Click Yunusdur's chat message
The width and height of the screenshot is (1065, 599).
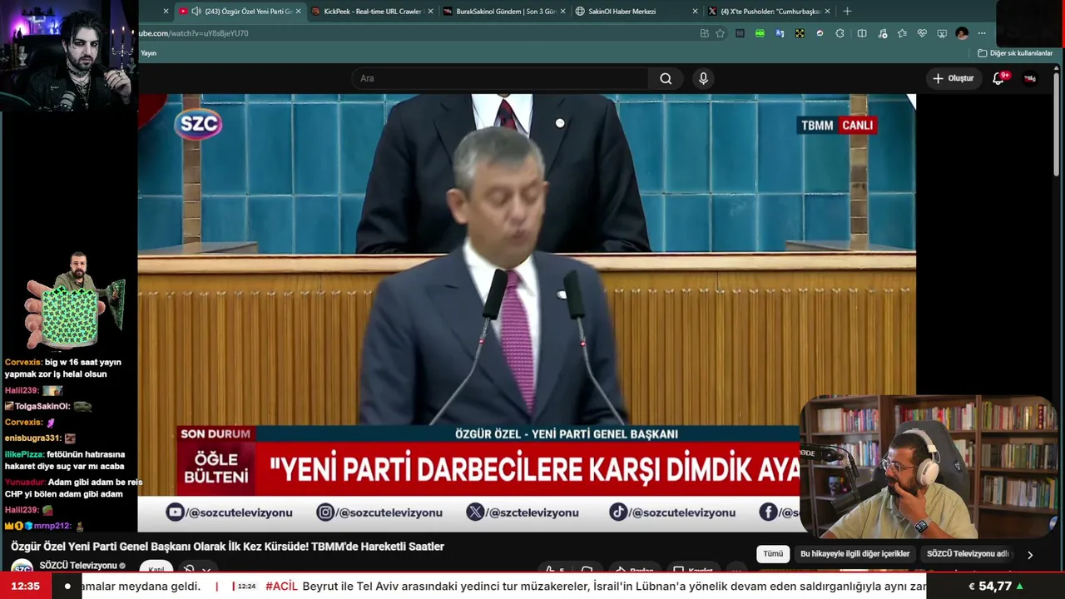point(73,488)
